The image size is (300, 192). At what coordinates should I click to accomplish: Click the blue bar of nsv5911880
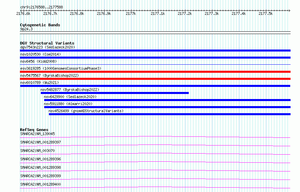(168, 107)
